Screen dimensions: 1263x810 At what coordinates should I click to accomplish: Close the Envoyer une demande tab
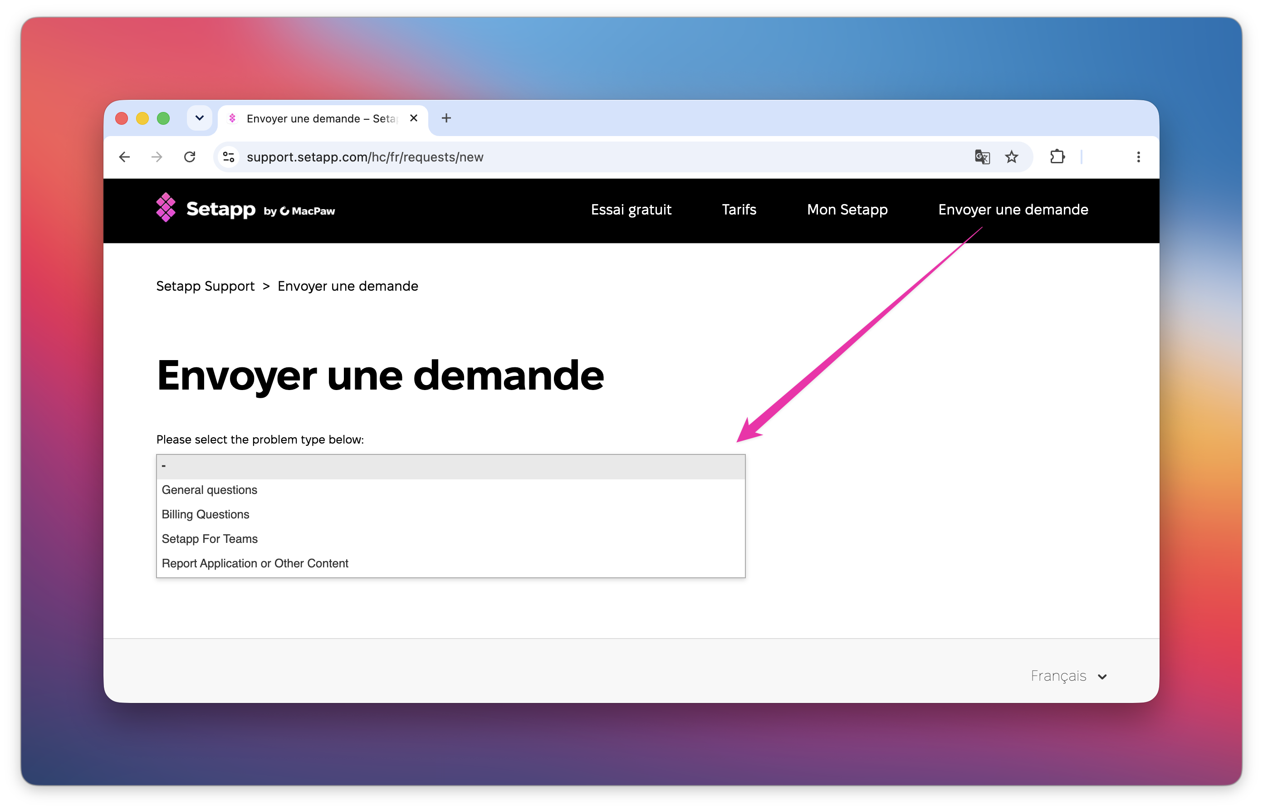pos(413,118)
